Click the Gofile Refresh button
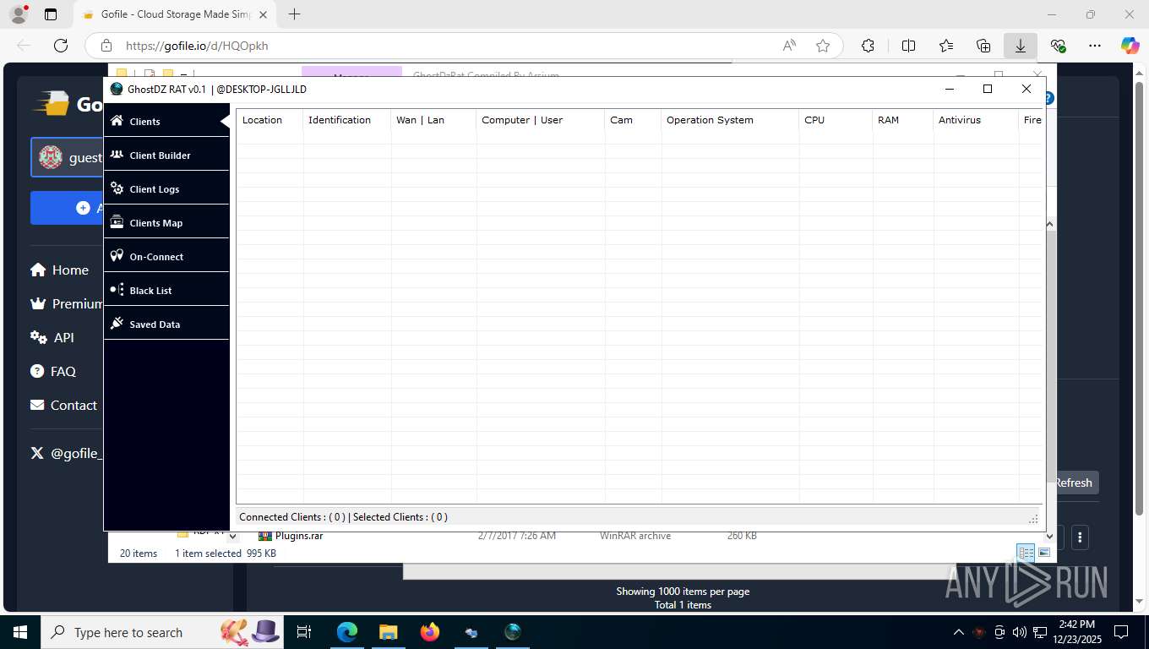 click(1073, 483)
